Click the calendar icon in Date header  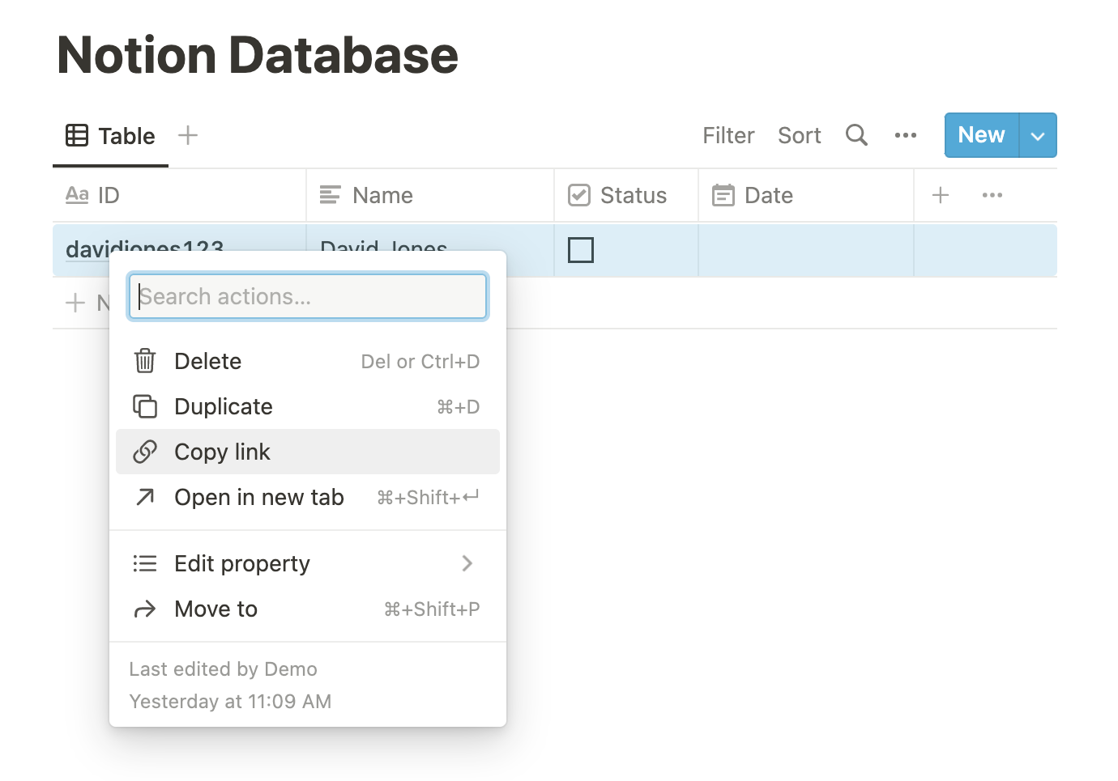pos(723,195)
